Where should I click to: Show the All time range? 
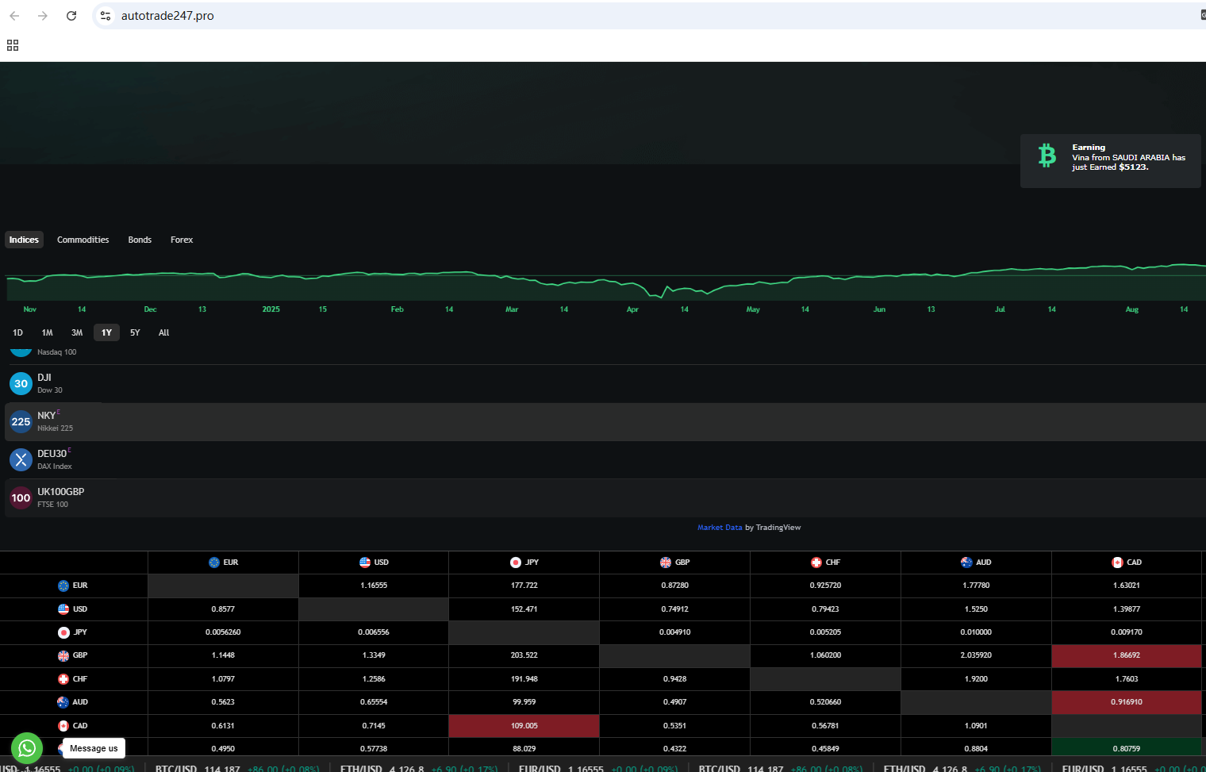pos(163,332)
